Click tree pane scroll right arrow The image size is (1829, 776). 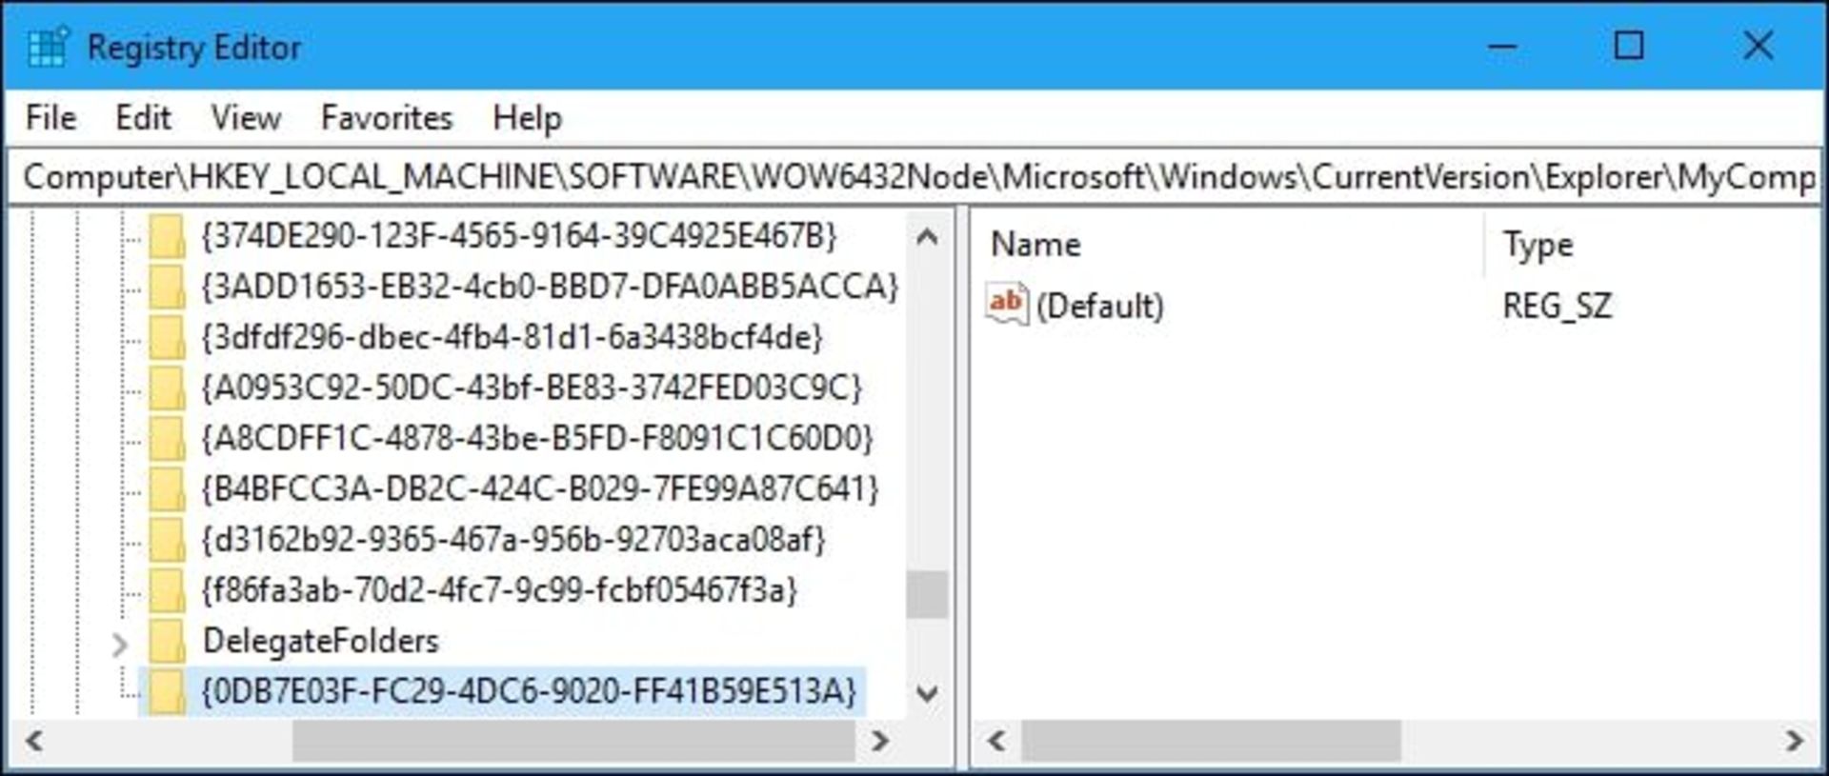point(881,741)
